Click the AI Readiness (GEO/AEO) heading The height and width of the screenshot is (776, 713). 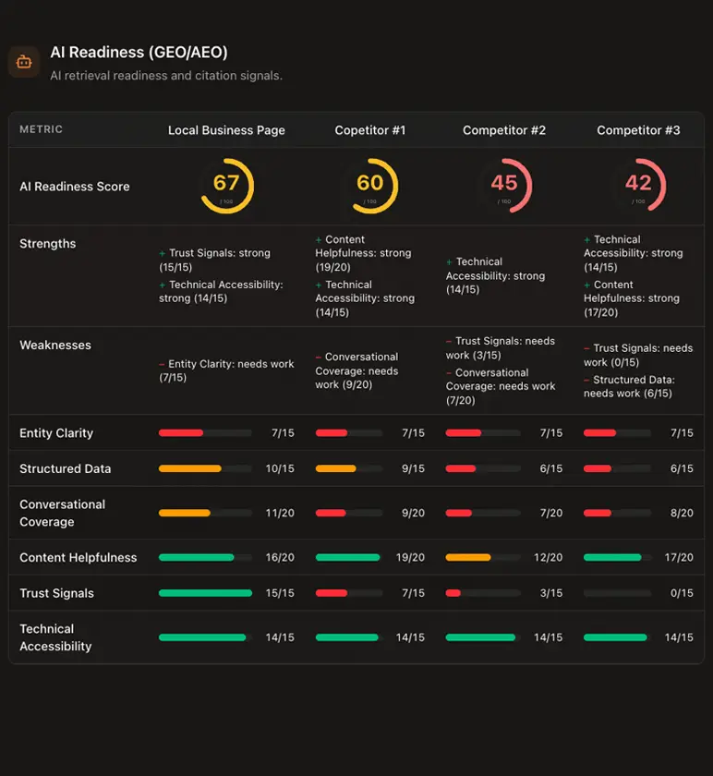[139, 52]
